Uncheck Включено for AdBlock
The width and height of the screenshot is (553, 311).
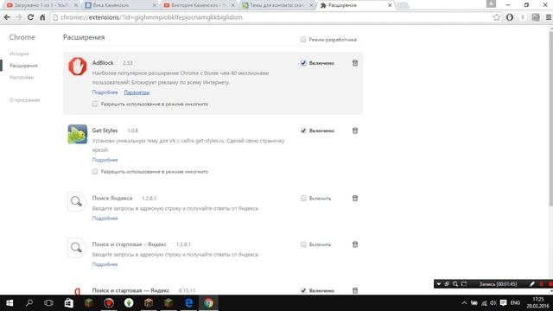(x=303, y=63)
